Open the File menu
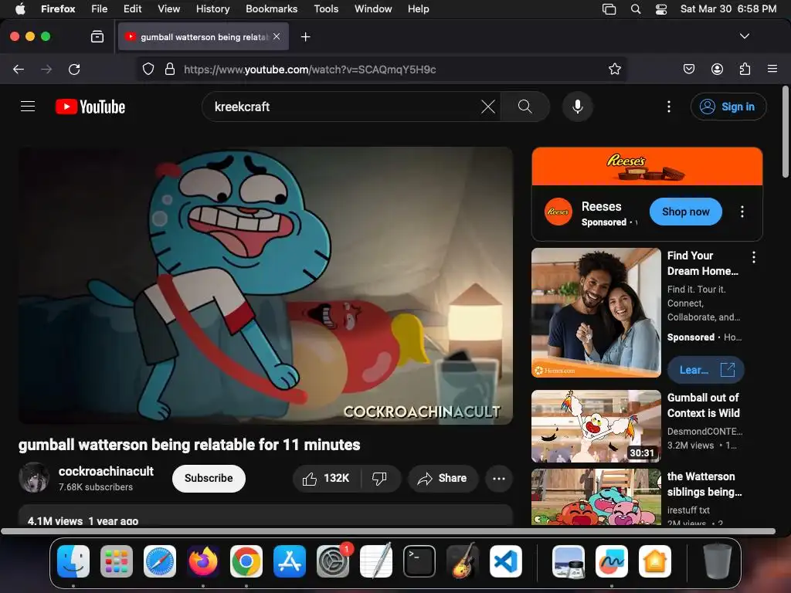This screenshot has height=593, width=791. [100, 8]
